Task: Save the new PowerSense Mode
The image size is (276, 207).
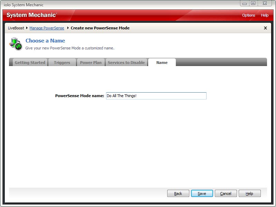Action: [x=202, y=194]
